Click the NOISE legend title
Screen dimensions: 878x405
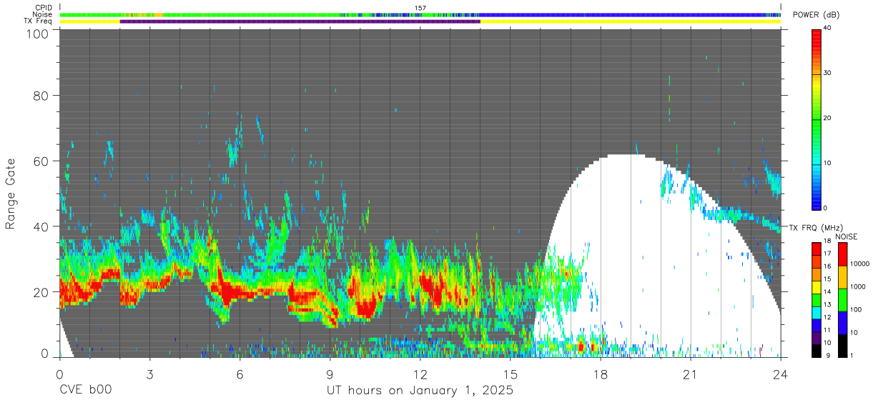pyautogui.click(x=847, y=236)
